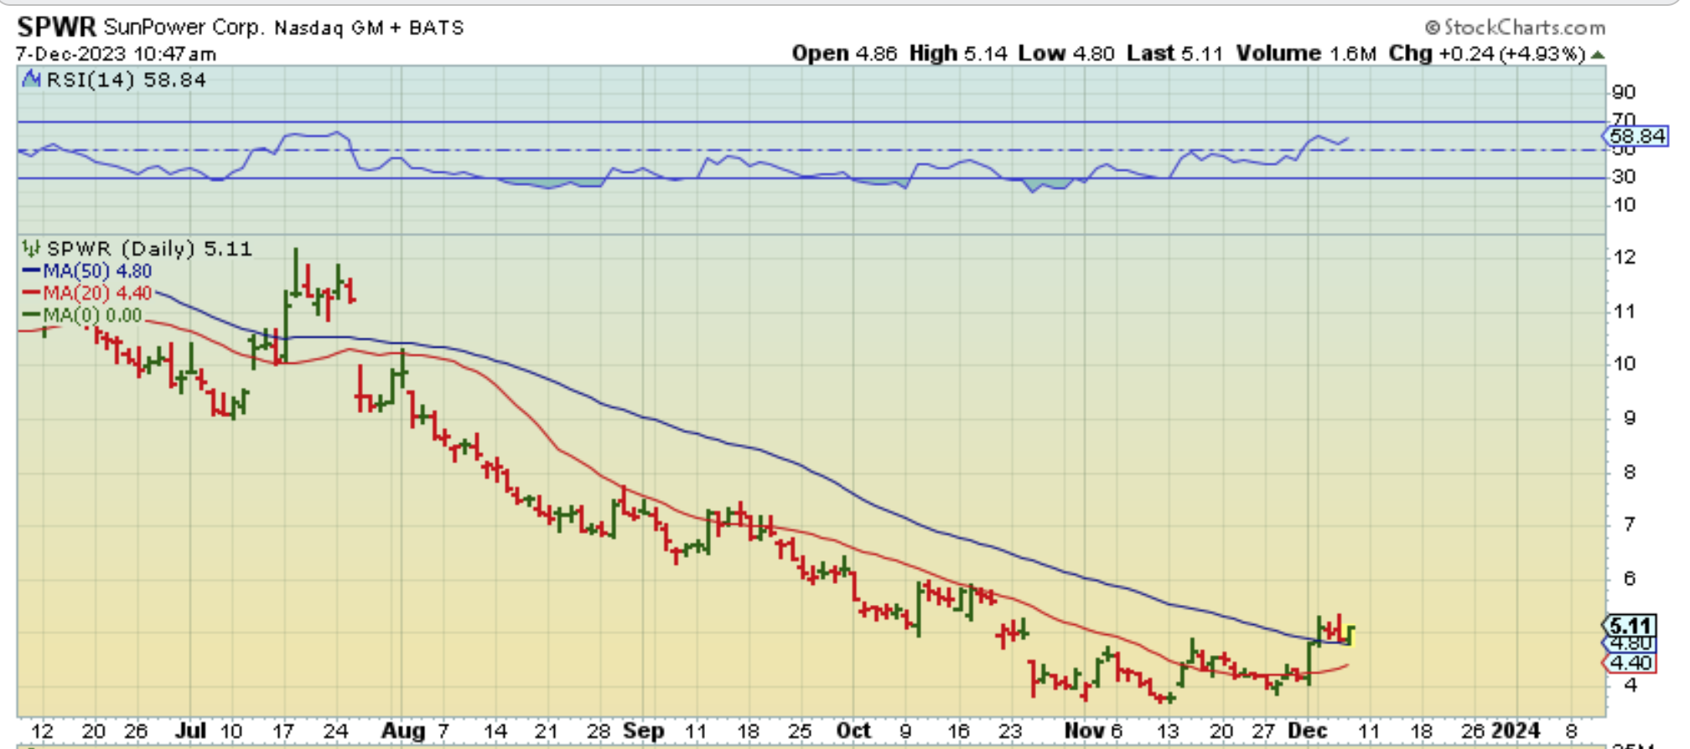Click the SPWR (Daily) 5.11 legend label
The height and width of the screenshot is (749, 1690).
click(149, 249)
